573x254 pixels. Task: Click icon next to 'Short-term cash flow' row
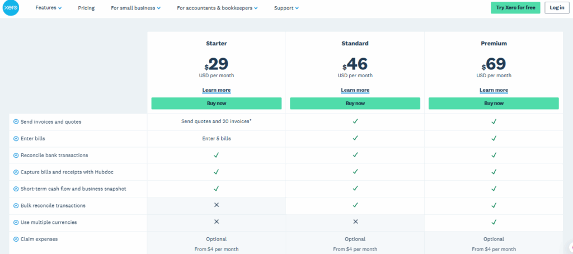(16, 189)
